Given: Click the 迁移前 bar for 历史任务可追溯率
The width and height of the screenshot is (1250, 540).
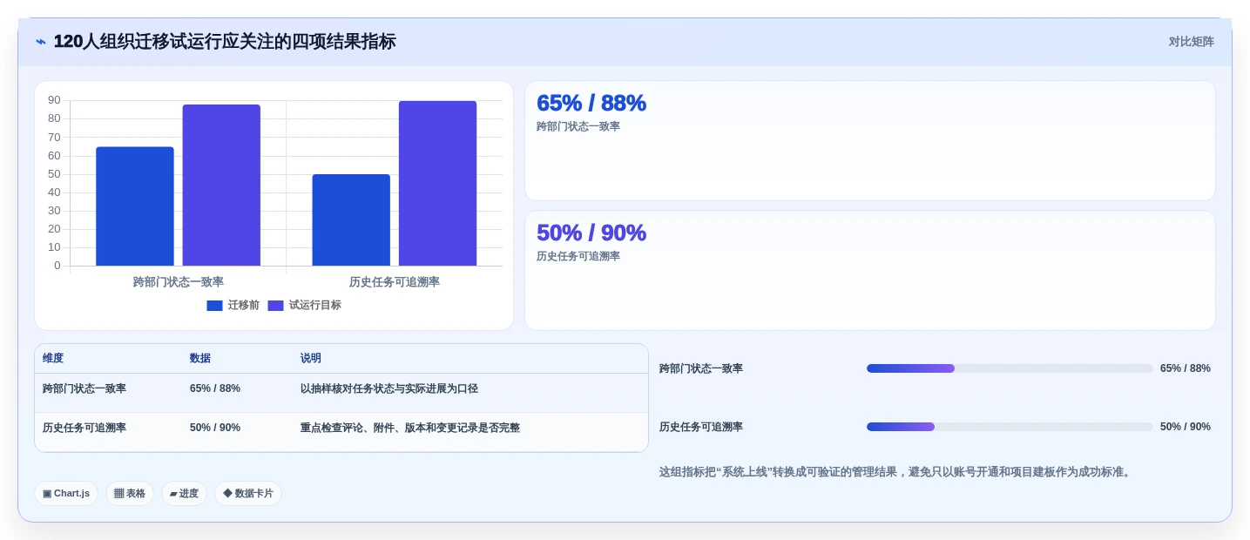Looking at the screenshot, I should point(351,219).
